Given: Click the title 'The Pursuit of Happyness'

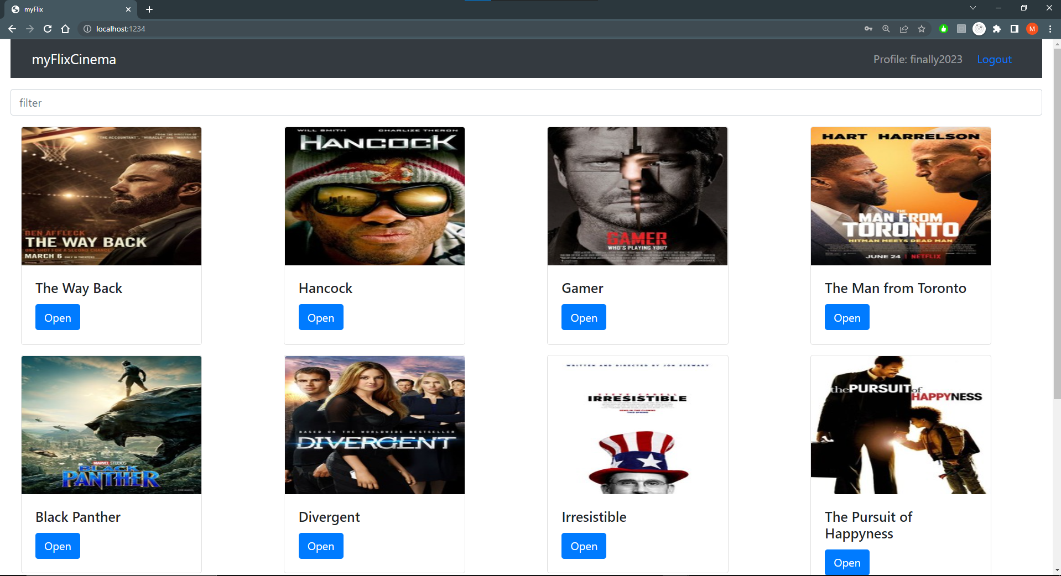Looking at the screenshot, I should pyautogui.click(x=868, y=525).
